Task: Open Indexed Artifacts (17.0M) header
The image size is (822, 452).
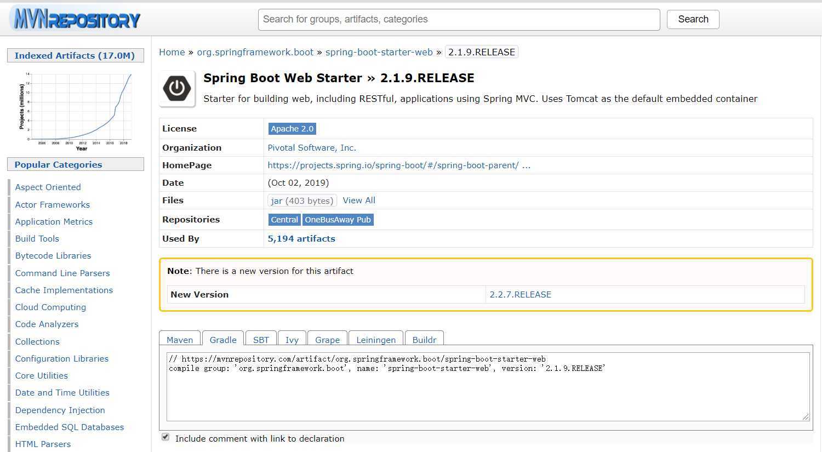Action: point(75,55)
